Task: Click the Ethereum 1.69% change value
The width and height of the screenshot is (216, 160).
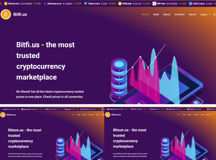Action: 78,4
